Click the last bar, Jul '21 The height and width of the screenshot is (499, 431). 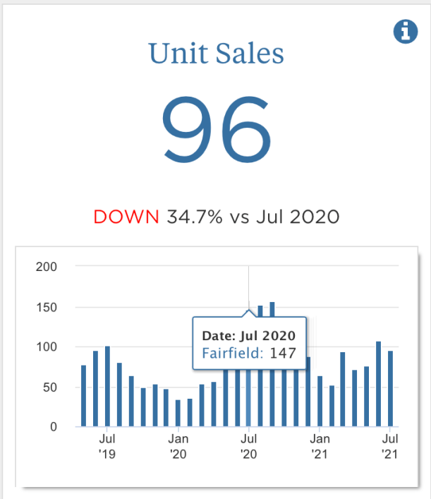390,389
